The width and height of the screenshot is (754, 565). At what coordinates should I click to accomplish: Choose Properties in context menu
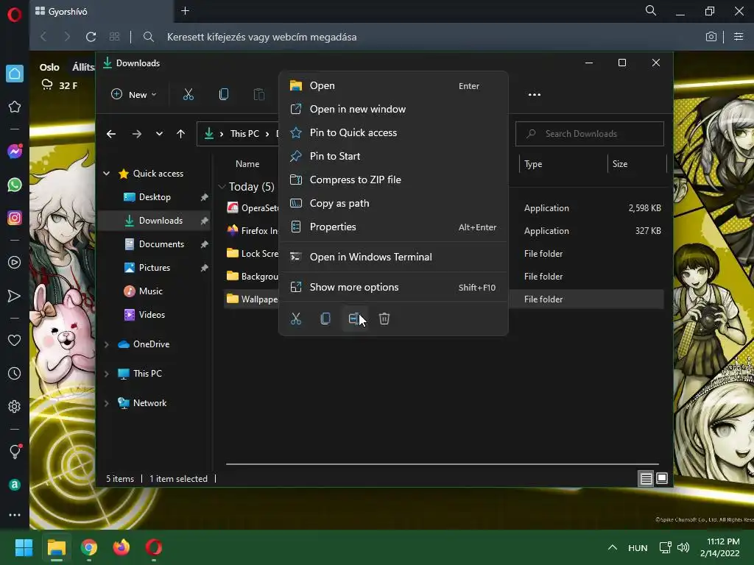point(393,227)
